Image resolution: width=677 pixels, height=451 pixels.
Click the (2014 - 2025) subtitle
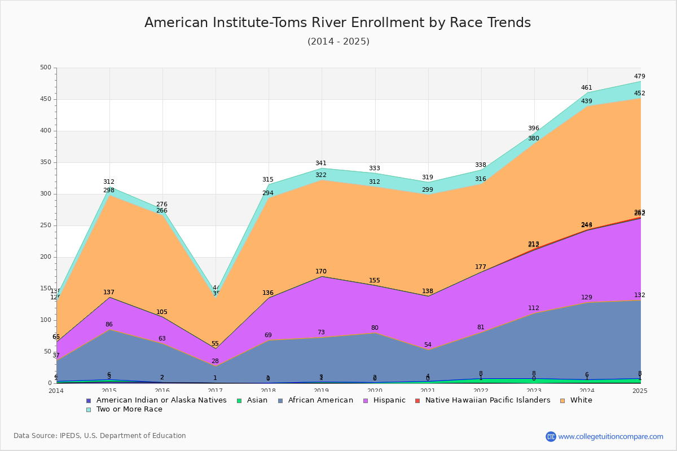[x=338, y=41]
